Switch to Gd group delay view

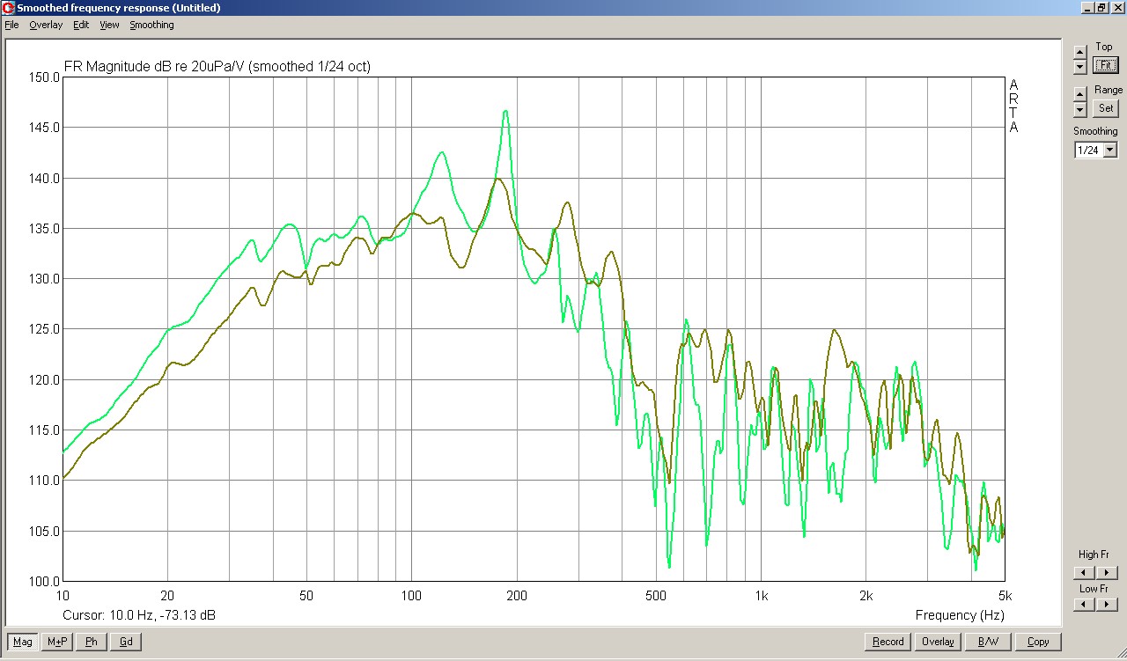tap(126, 642)
